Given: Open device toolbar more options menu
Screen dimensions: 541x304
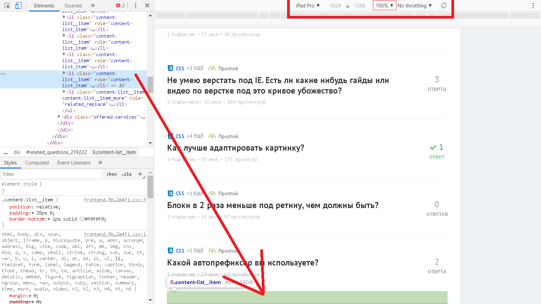Looking at the screenshot, I should click(x=533, y=5).
